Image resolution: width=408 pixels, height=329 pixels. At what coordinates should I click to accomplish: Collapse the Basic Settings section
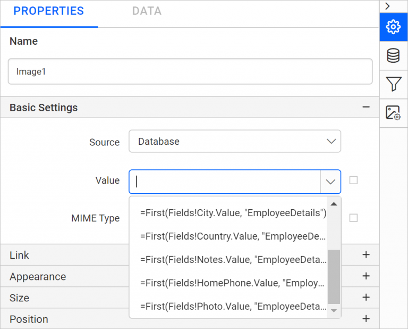366,107
